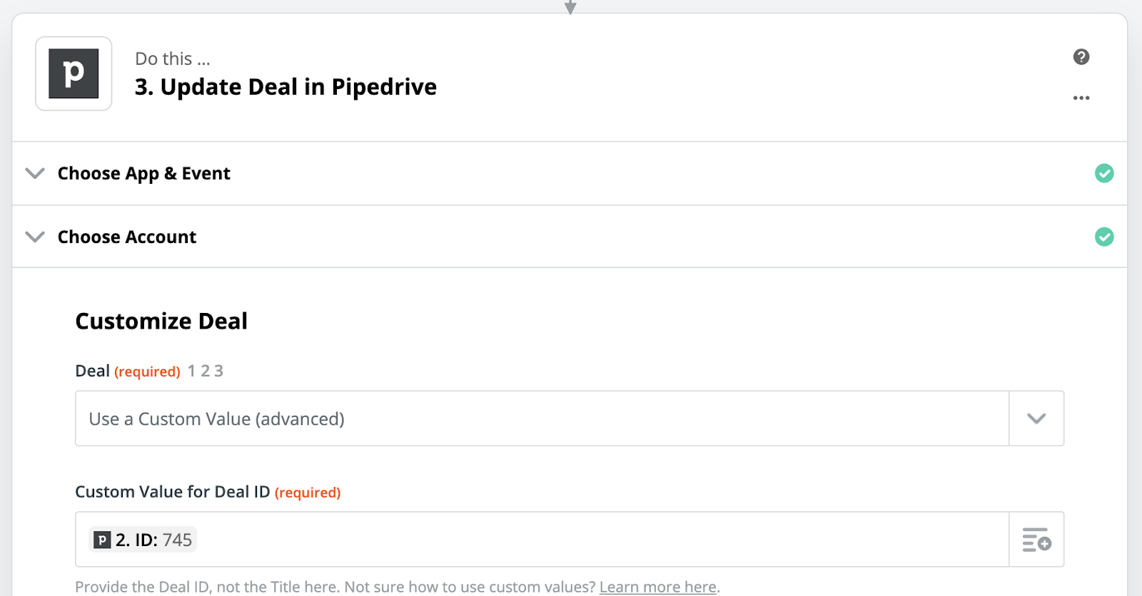This screenshot has height=596, width=1142.
Task: Click the arrow connector above step
Action: point(570,7)
